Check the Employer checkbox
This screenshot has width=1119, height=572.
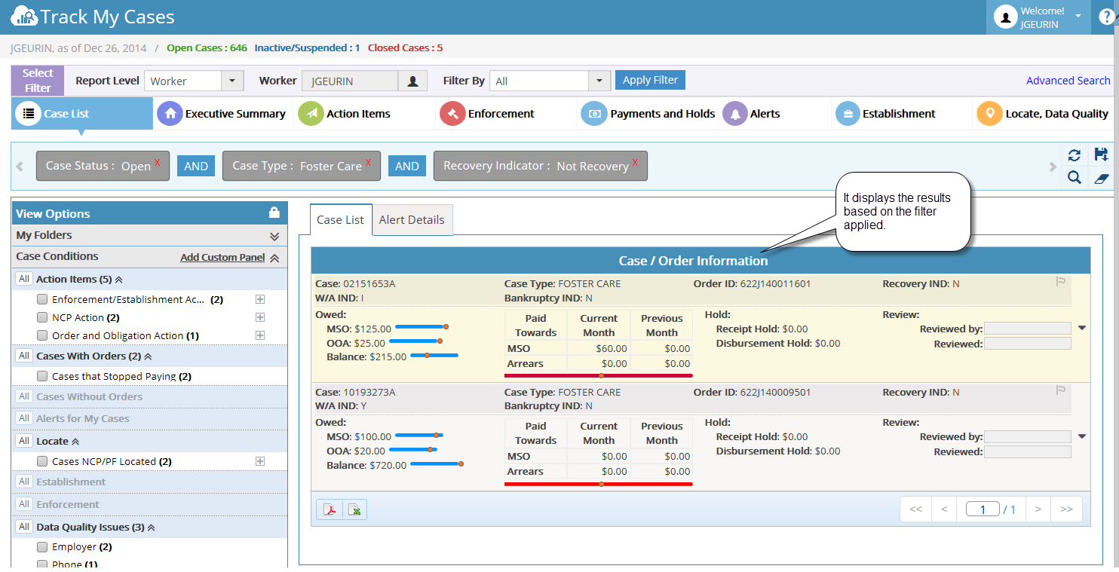tap(42, 546)
